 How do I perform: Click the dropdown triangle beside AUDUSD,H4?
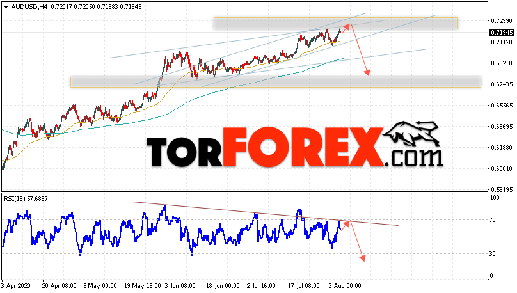(x=6, y=7)
